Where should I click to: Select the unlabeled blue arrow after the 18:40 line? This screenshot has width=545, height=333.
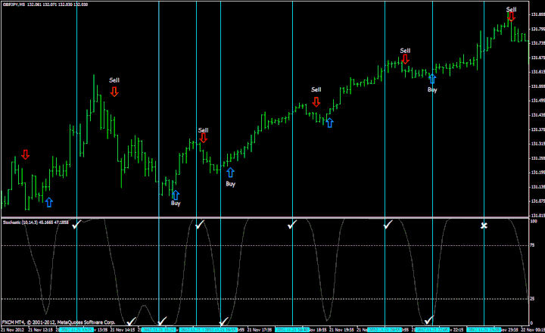tap(329, 123)
